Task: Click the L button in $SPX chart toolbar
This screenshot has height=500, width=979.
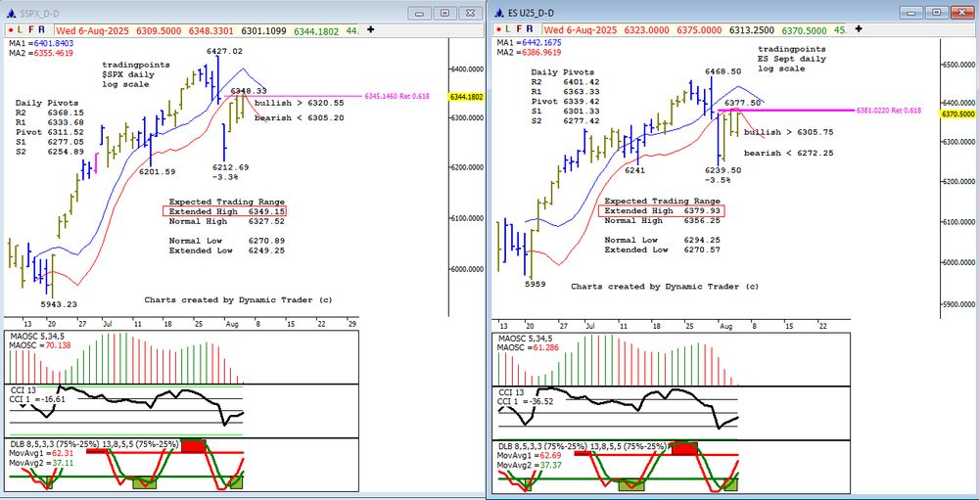Action: (x=21, y=29)
